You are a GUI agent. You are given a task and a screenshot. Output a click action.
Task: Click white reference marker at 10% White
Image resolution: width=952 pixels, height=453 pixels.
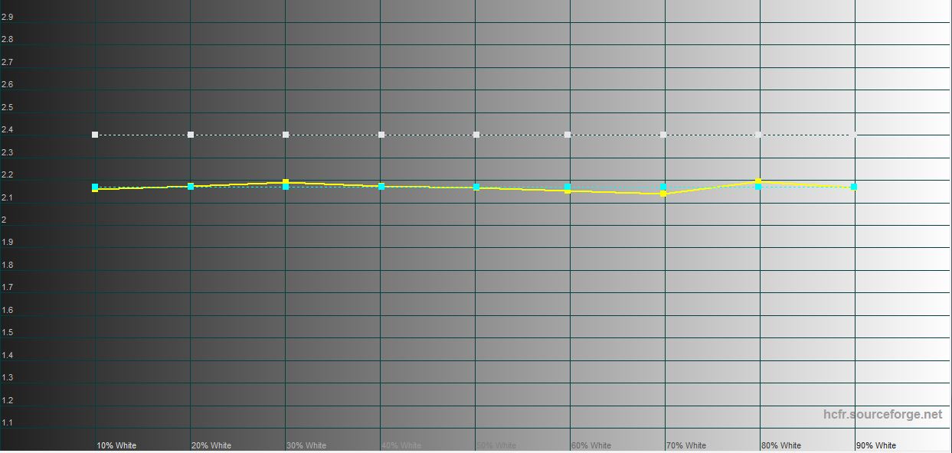point(95,135)
